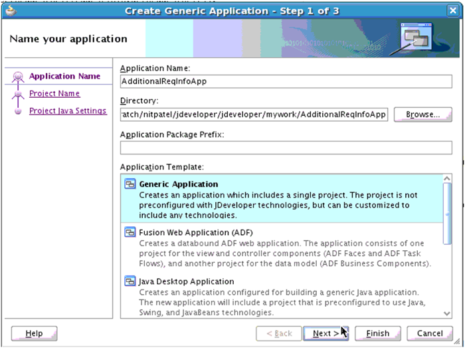Select the Fusion Web Application (ADF) template
Image resolution: width=465 pixels, height=348 pixels.
tap(282, 248)
